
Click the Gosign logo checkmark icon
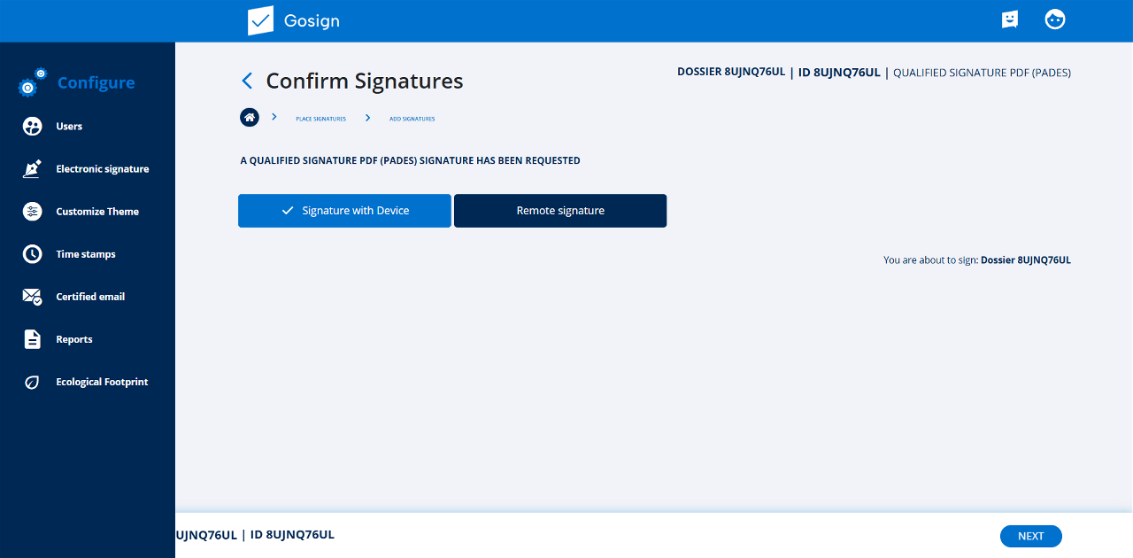[260, 20]
